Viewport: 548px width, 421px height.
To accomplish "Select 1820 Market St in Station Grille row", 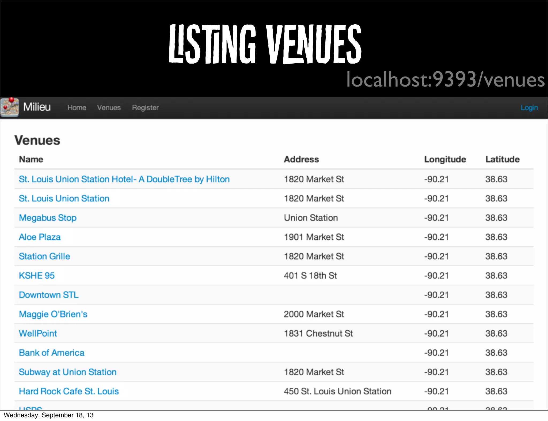I will tap(314, 256).
